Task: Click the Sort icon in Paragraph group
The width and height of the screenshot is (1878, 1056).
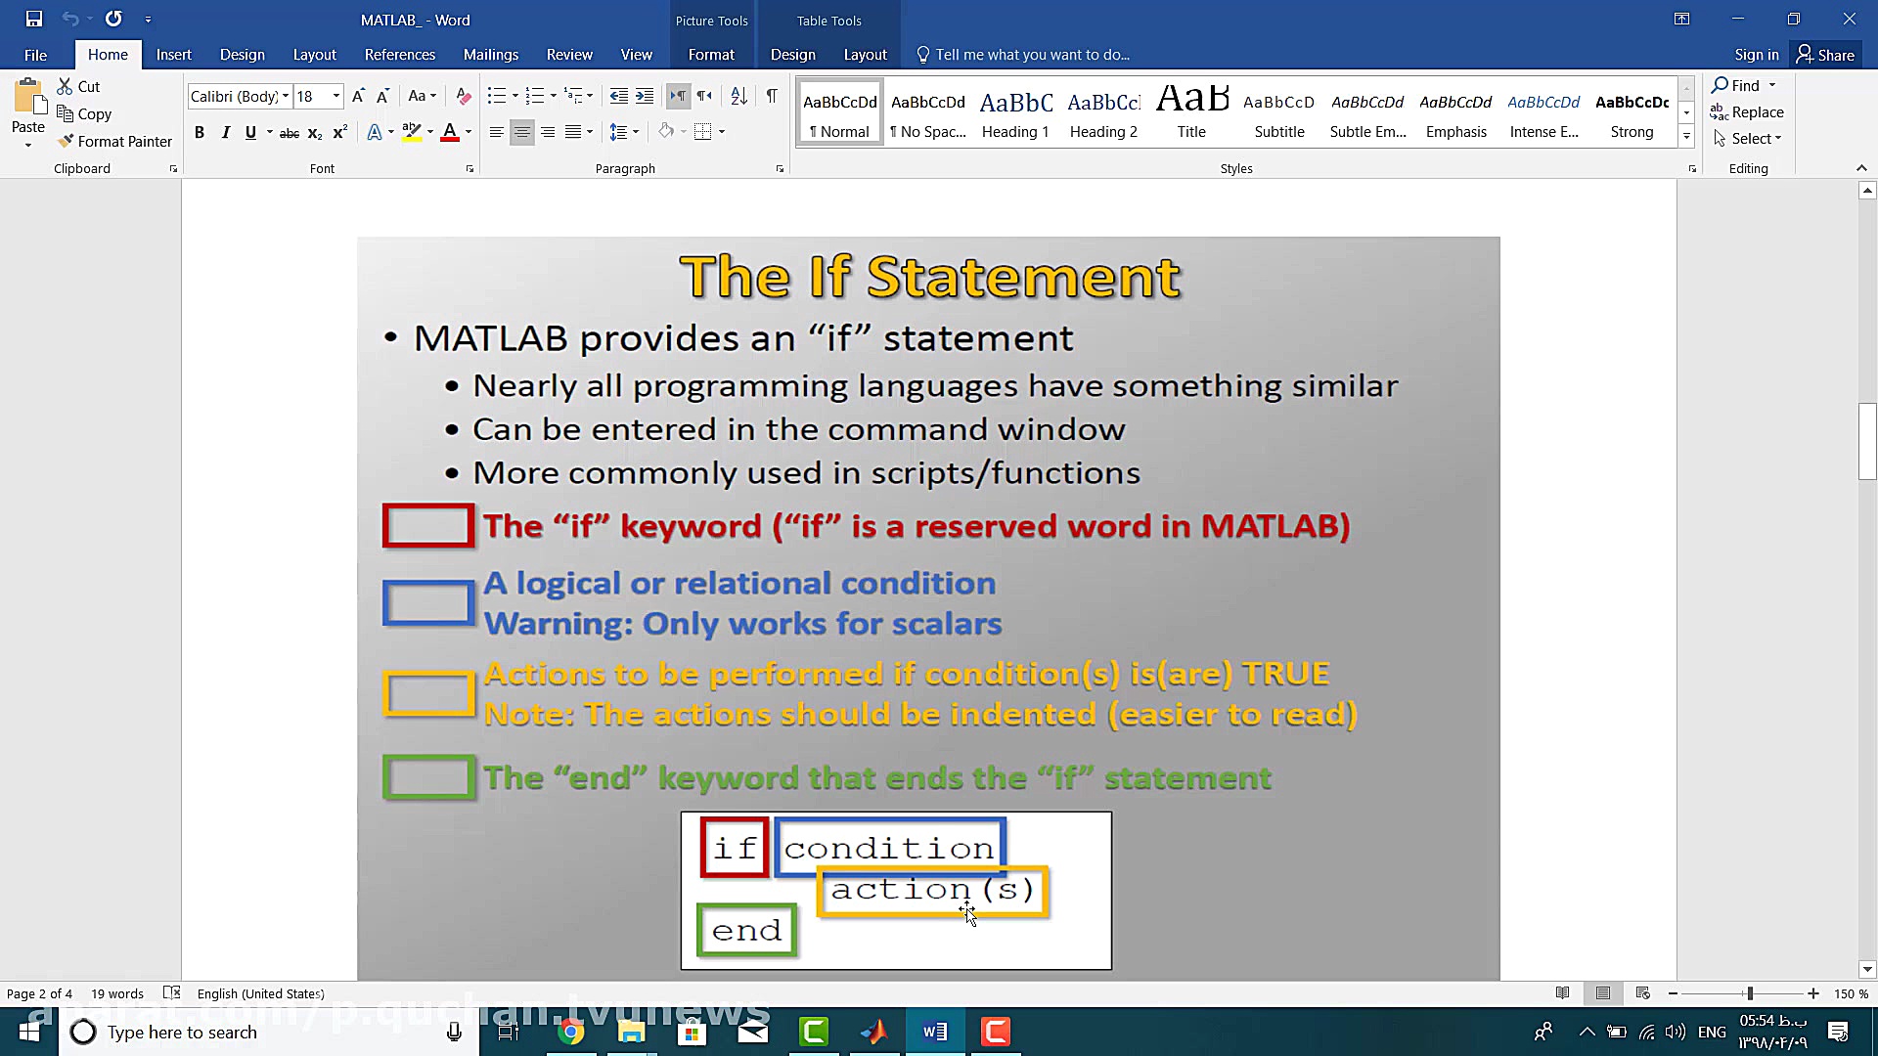Action: [x=738, y=96]
